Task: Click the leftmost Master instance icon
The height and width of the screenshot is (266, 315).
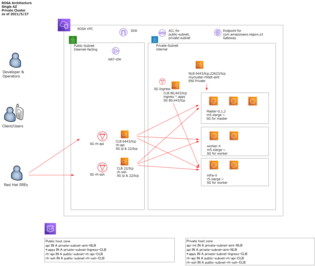Action: point(214,101)
